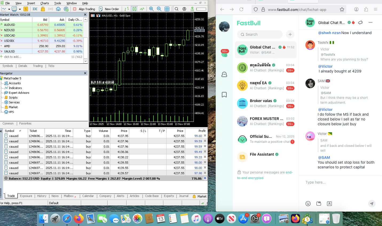Open the IDE MetaEditor toolbar button
This screenshot has height=226, width=382.
35,9
